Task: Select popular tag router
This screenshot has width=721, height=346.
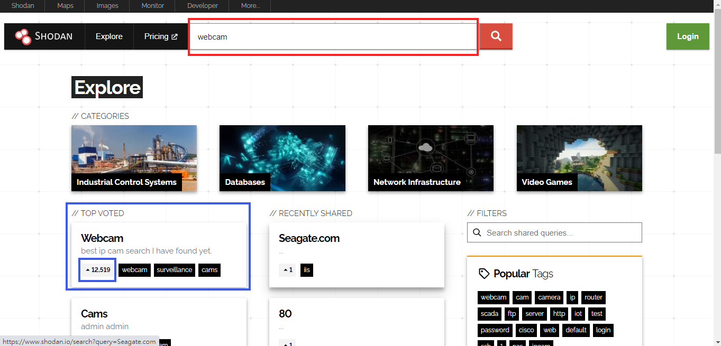Action: tap(594, 297)
